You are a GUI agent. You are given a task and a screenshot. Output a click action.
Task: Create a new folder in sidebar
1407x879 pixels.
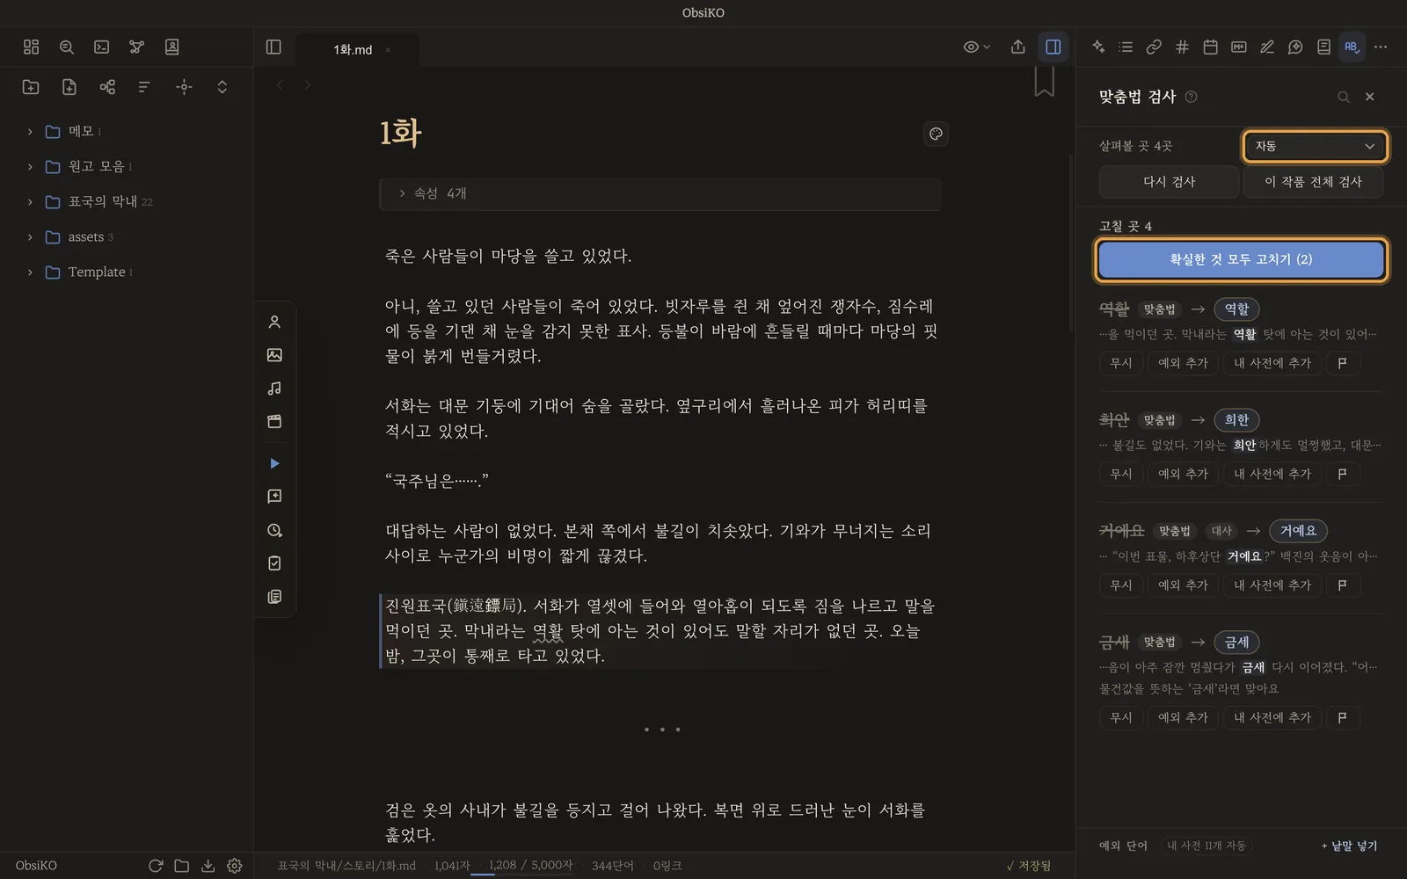point(31,87)
